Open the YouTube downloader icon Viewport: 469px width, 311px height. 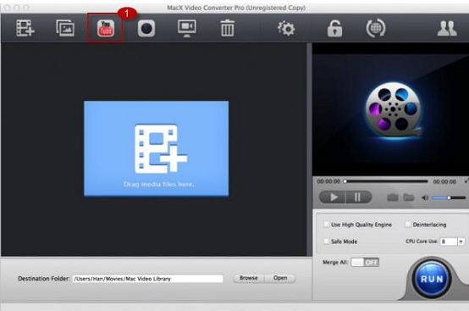pyautogui.click(x=106, y=29)
